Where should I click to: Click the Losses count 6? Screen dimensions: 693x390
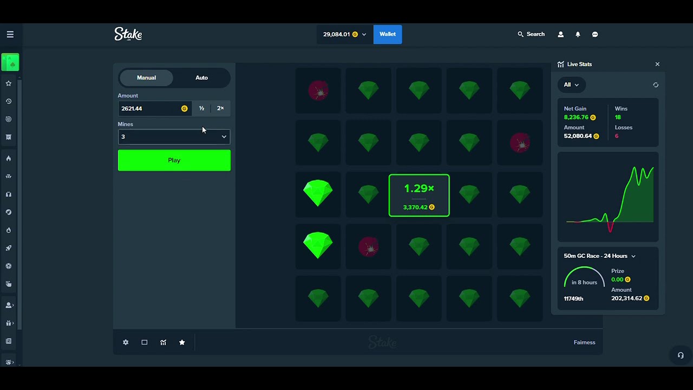click(x=616, y=136)
